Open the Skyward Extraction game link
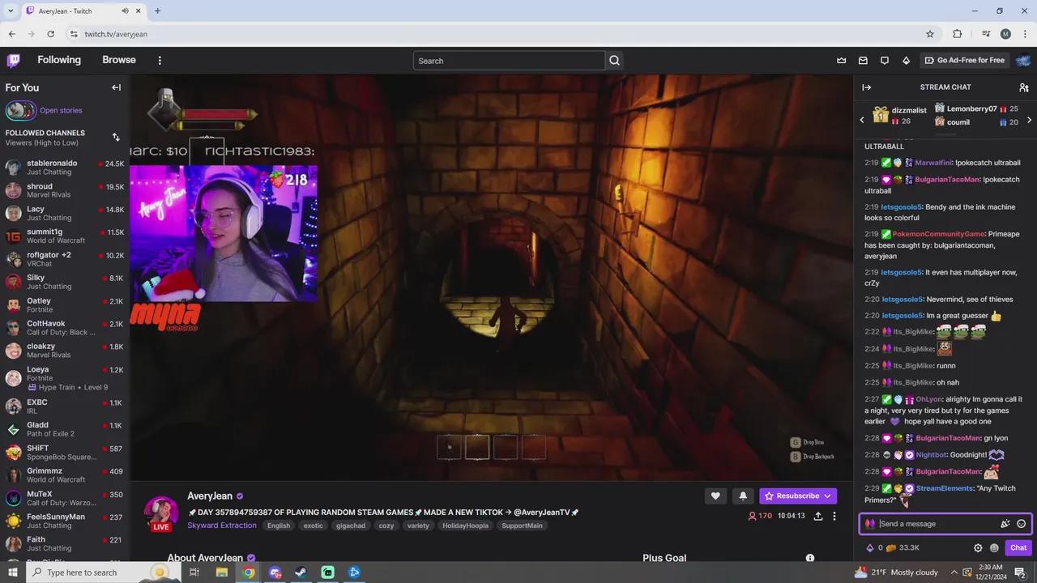Image resolution: width=1037 pixels, height=583 pixels. coord(222,526)
